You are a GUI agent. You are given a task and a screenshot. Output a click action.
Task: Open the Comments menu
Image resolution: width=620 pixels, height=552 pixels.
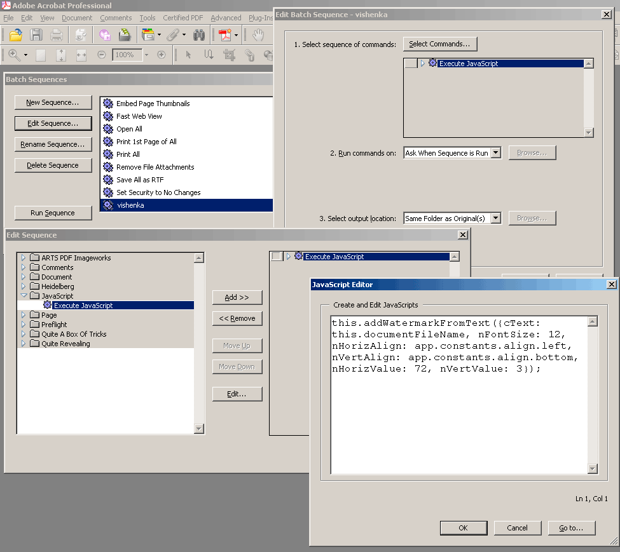(x=116, y=18)
